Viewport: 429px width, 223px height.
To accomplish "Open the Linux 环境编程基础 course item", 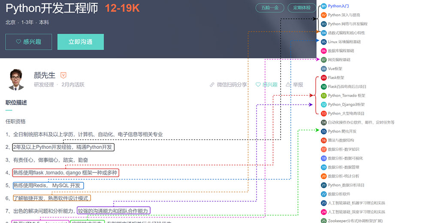I will pos(344,42).
